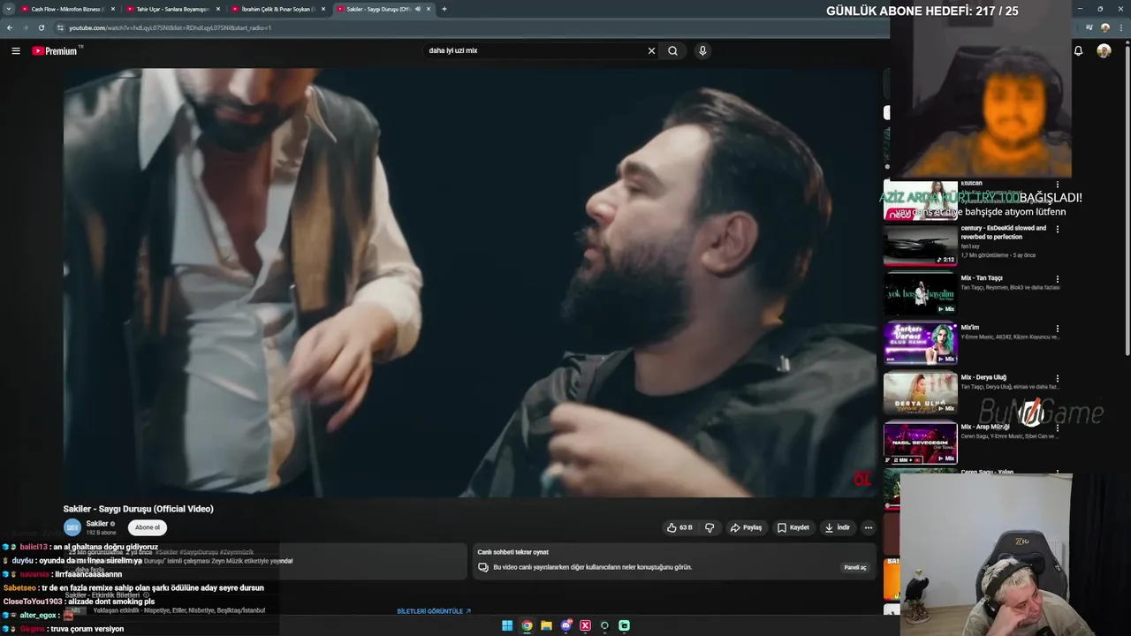Open the chat panel with Paneli aç

855,567
